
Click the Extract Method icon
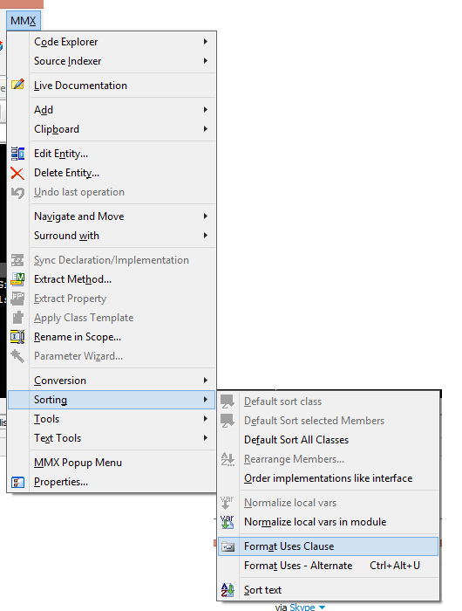point(17,279)
